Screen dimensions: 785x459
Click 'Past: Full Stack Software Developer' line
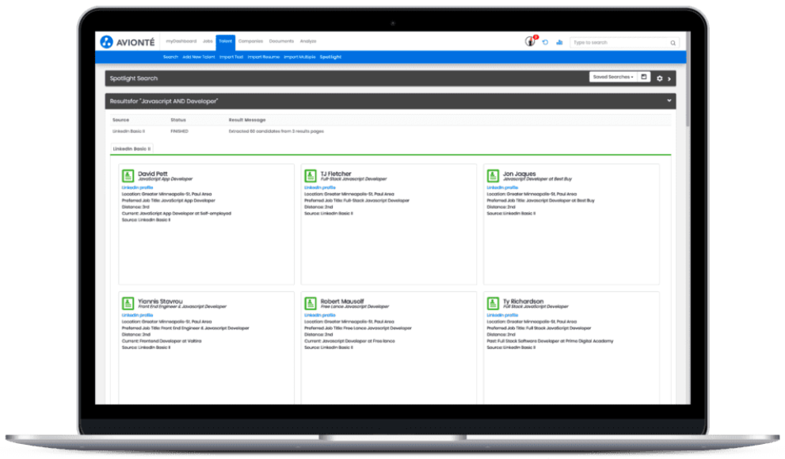(x=550, y=341)
